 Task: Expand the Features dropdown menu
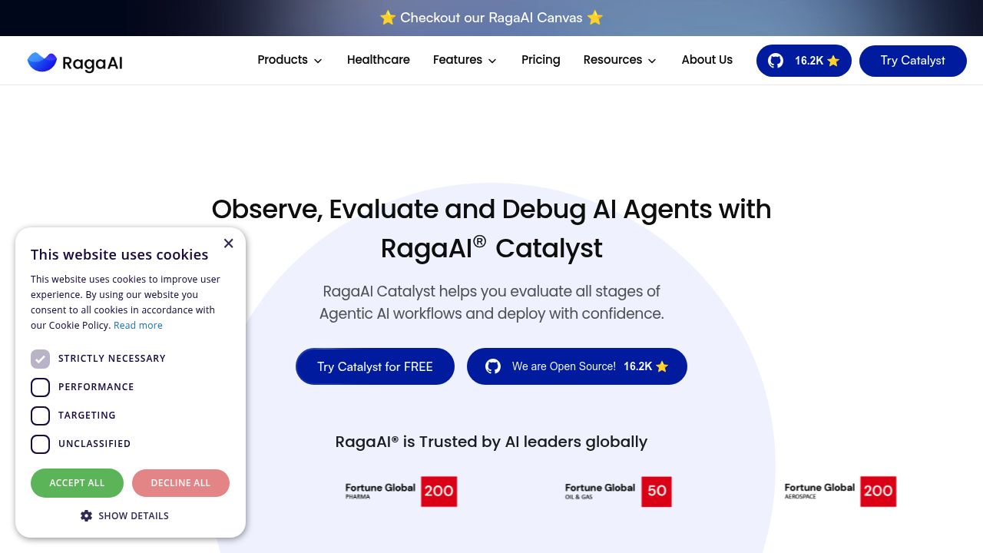pos(465,60)
